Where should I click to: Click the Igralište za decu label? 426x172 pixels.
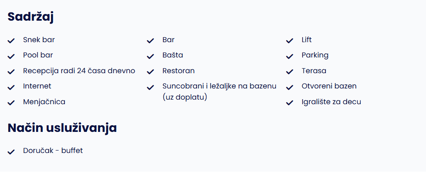(331, 102)
